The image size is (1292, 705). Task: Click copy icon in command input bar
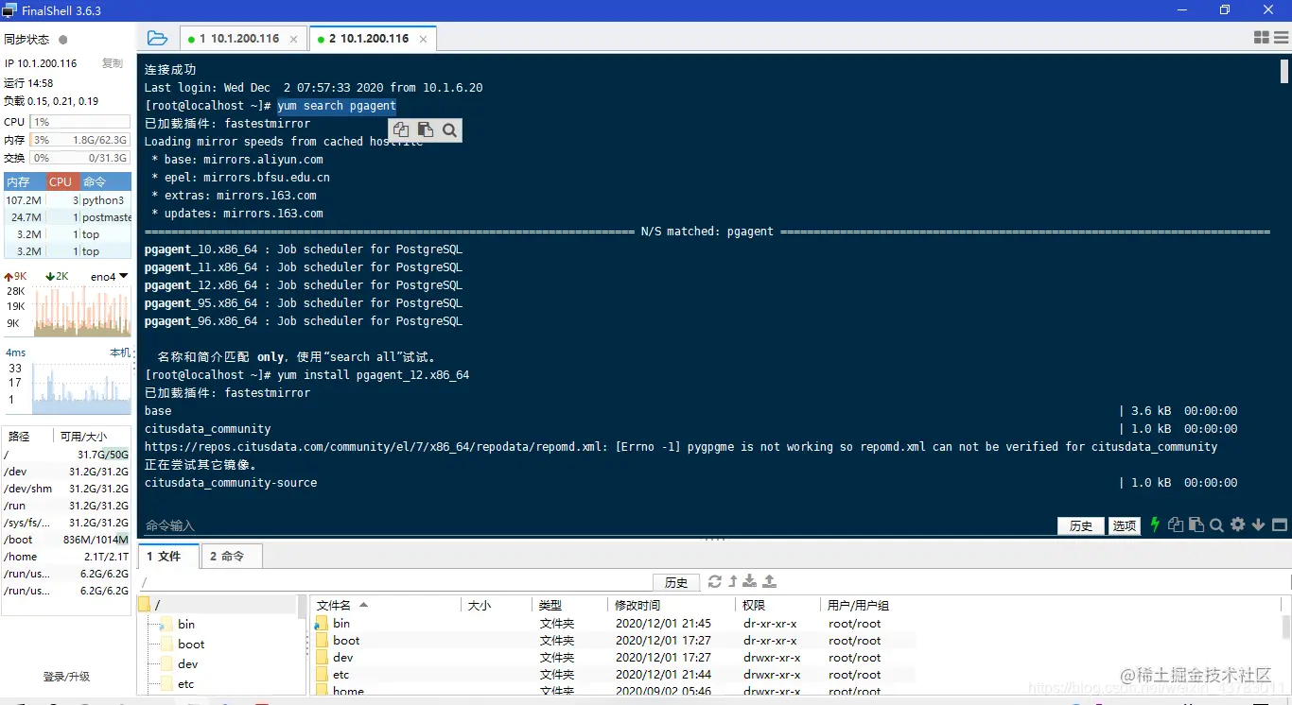tap(1176, 524)
